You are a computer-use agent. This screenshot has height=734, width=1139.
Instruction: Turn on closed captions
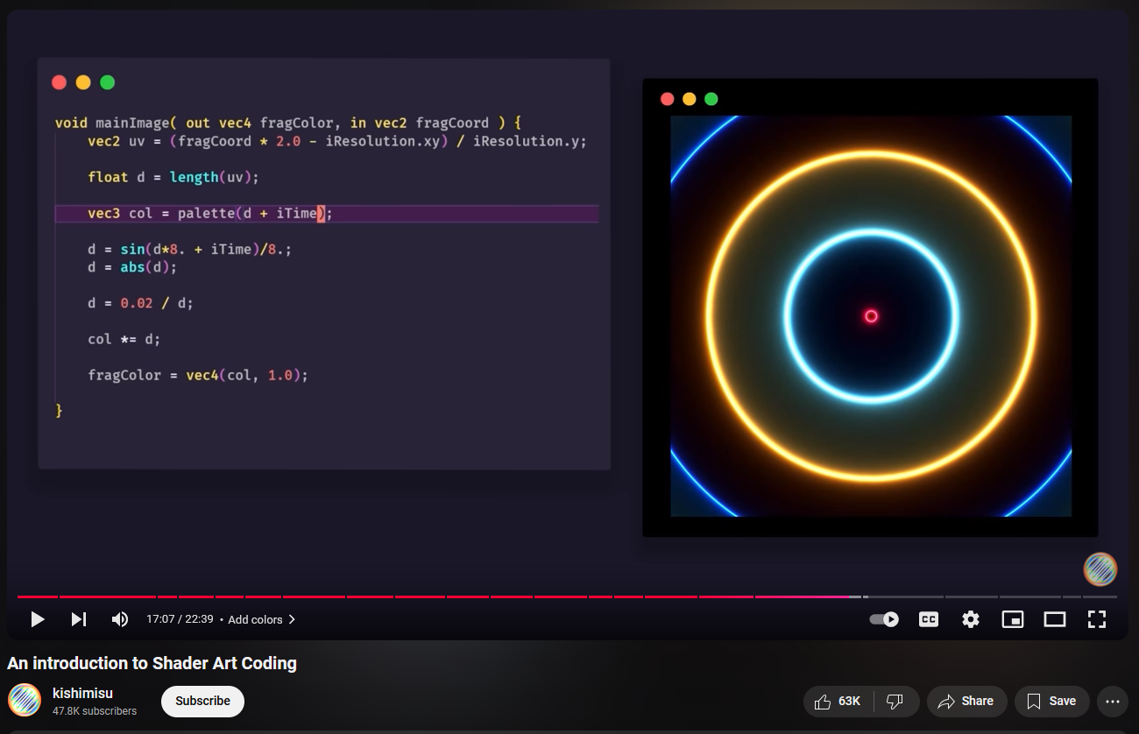pos(928,619)
